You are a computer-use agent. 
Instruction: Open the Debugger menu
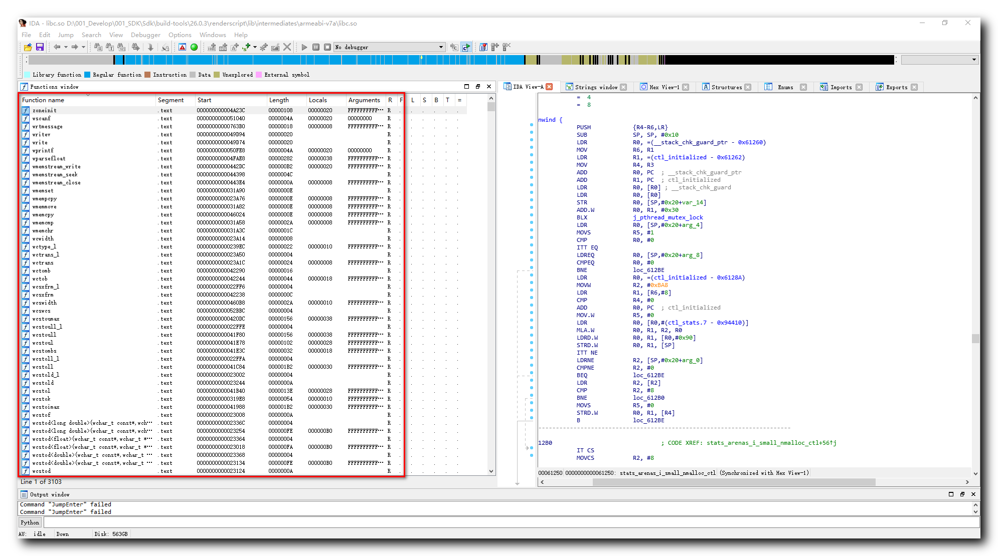pyautogui.click(x=145, y=35)
